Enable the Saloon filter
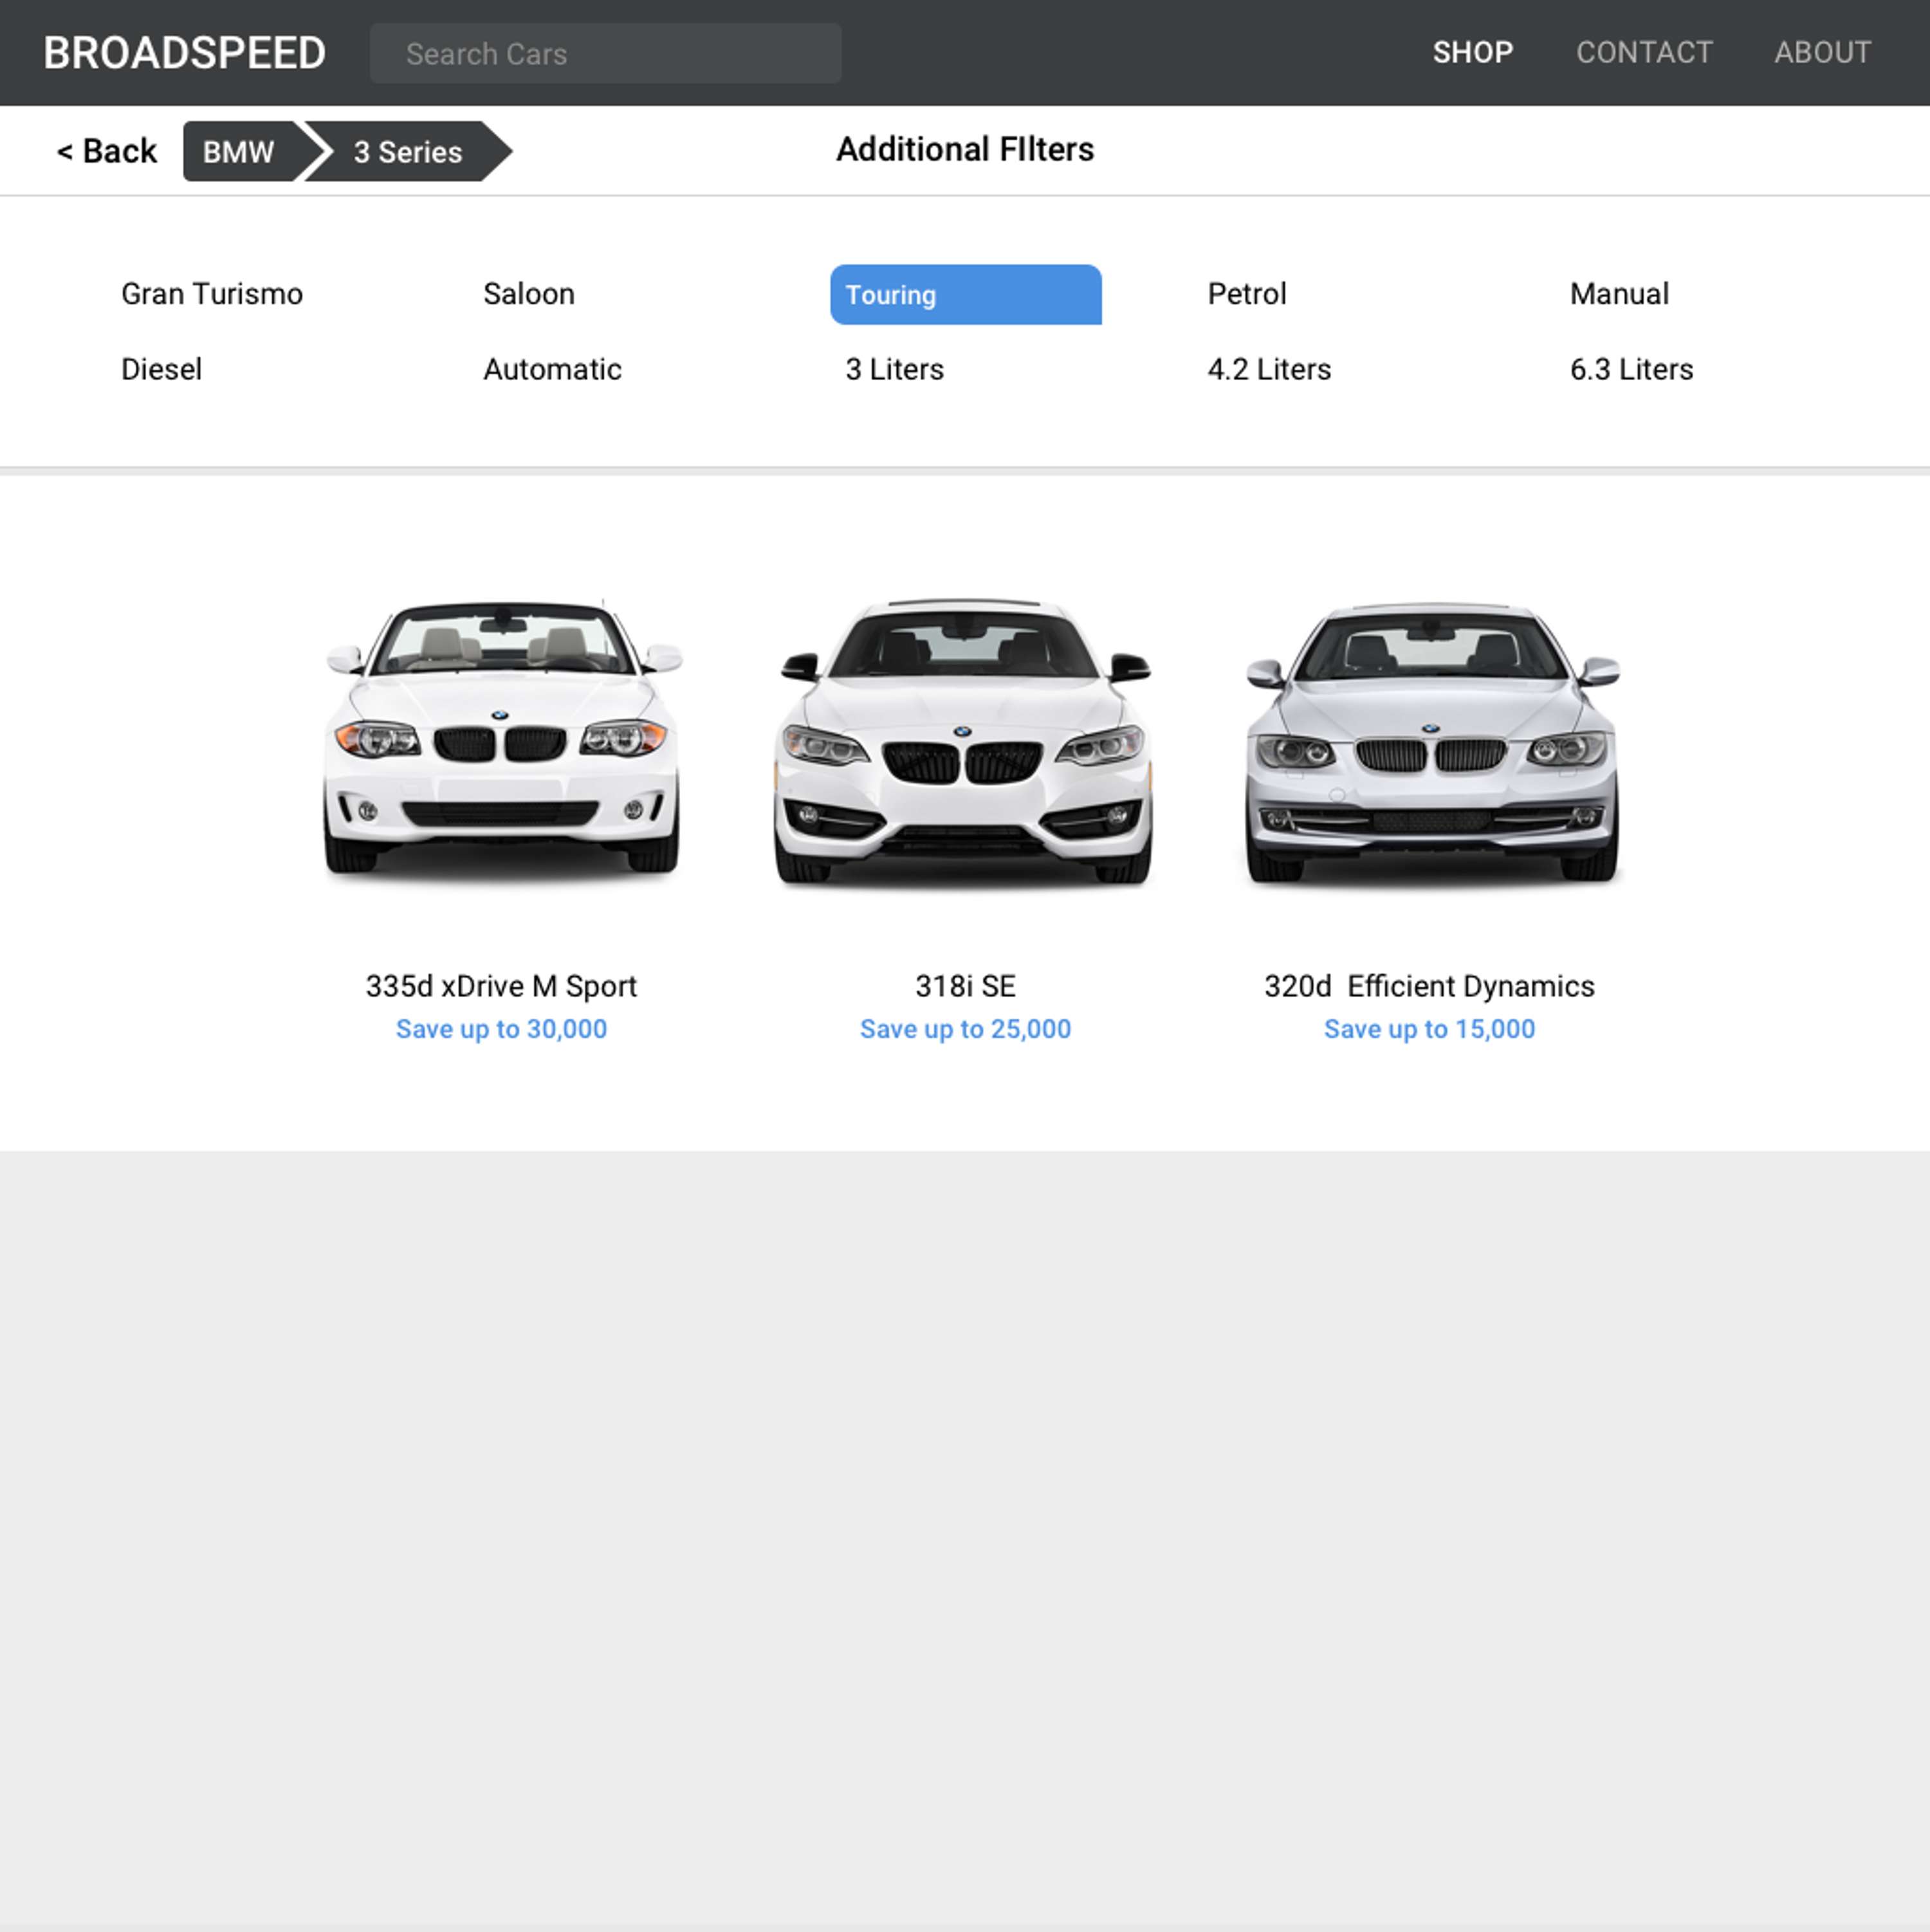 coord(529,294)
